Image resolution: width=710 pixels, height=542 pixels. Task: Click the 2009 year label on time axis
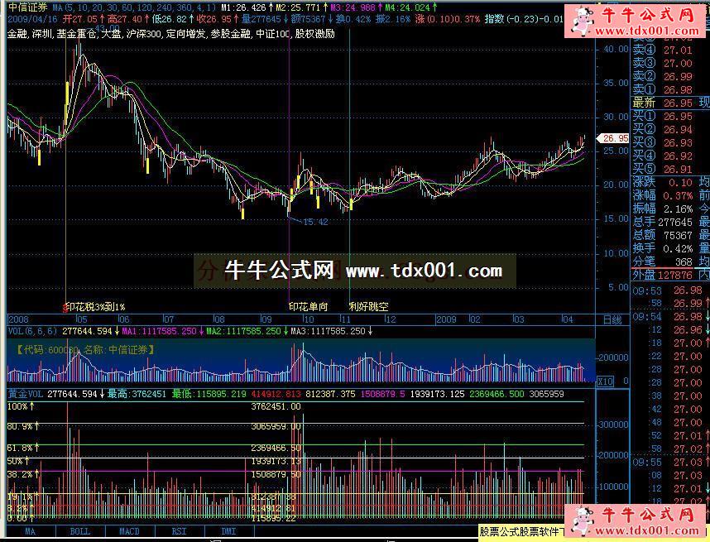coord(446,319)
